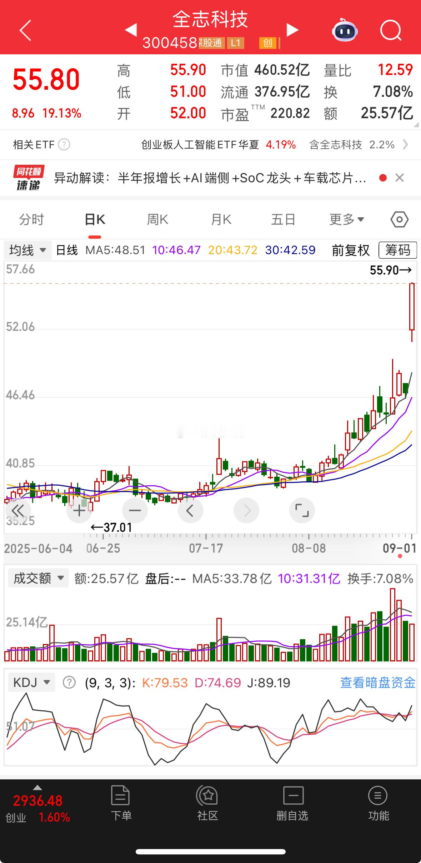Tap the 06-25 date label
Screen dimensions: 421x863
[103, 548]
